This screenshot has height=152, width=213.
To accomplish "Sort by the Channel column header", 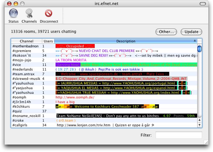I will tap(26, 41).
